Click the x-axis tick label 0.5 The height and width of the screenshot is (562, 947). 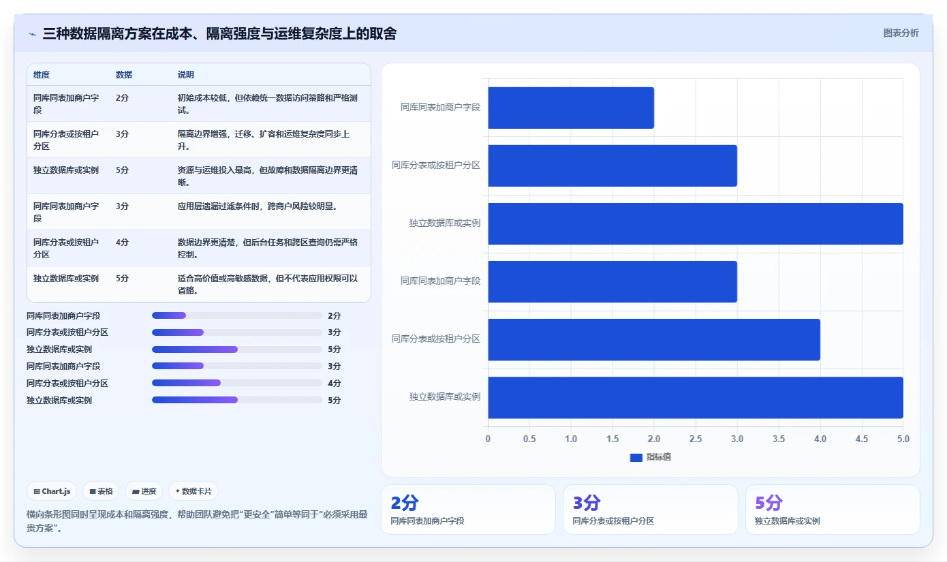529,439
